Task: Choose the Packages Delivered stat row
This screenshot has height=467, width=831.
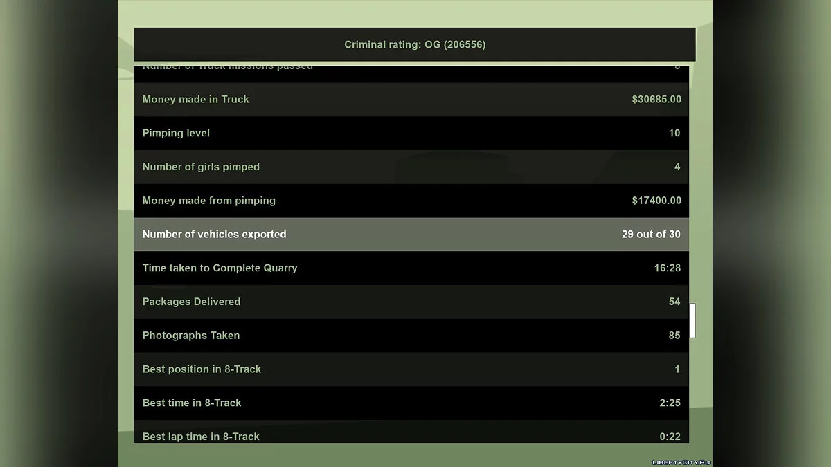Action: [411, 302]
